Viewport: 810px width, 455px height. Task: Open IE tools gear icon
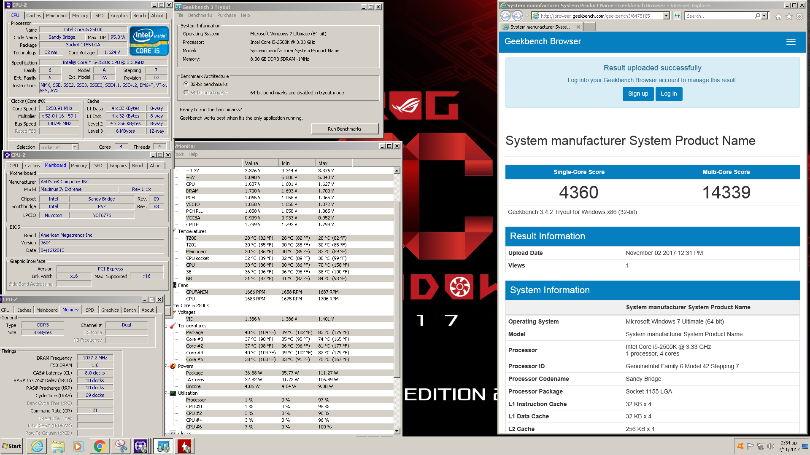coord(799,16)
